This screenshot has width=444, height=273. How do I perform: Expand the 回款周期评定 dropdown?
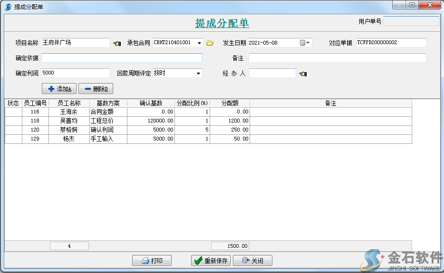coord(198,74)
